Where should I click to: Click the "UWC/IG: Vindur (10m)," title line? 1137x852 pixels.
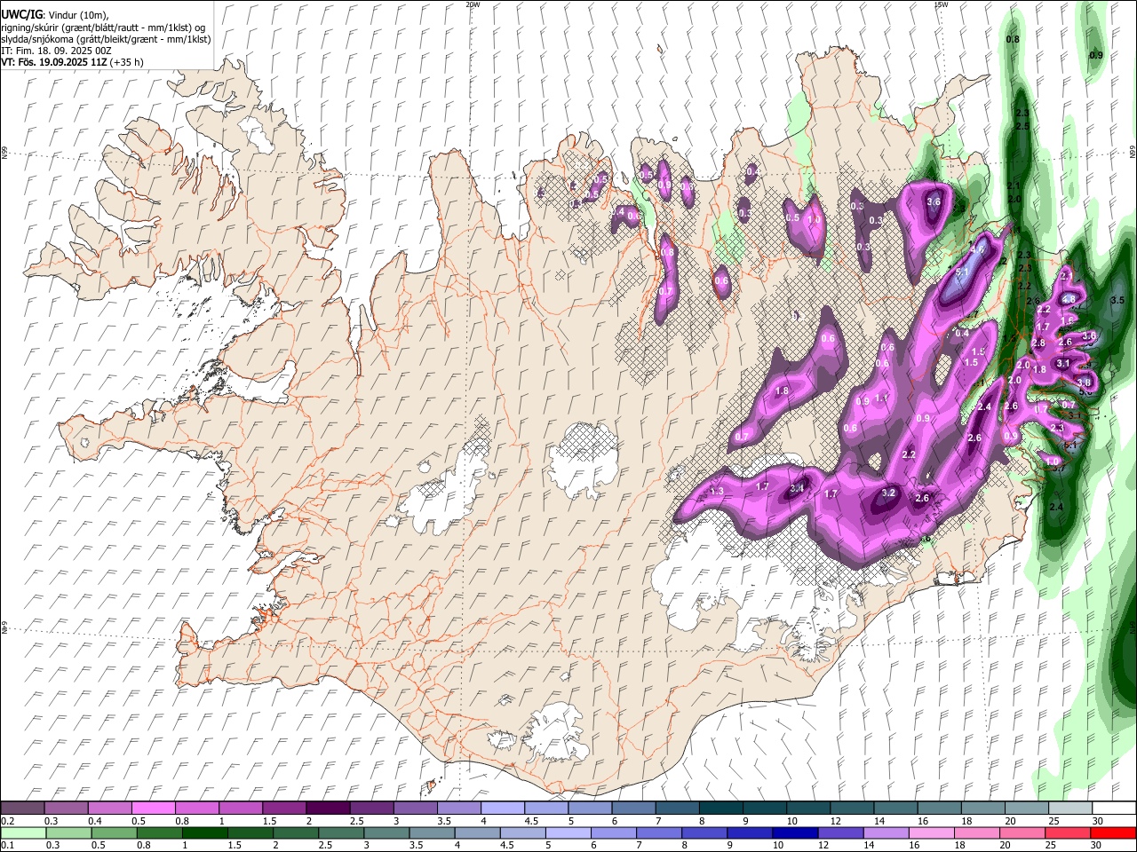(x=54, y=15)
